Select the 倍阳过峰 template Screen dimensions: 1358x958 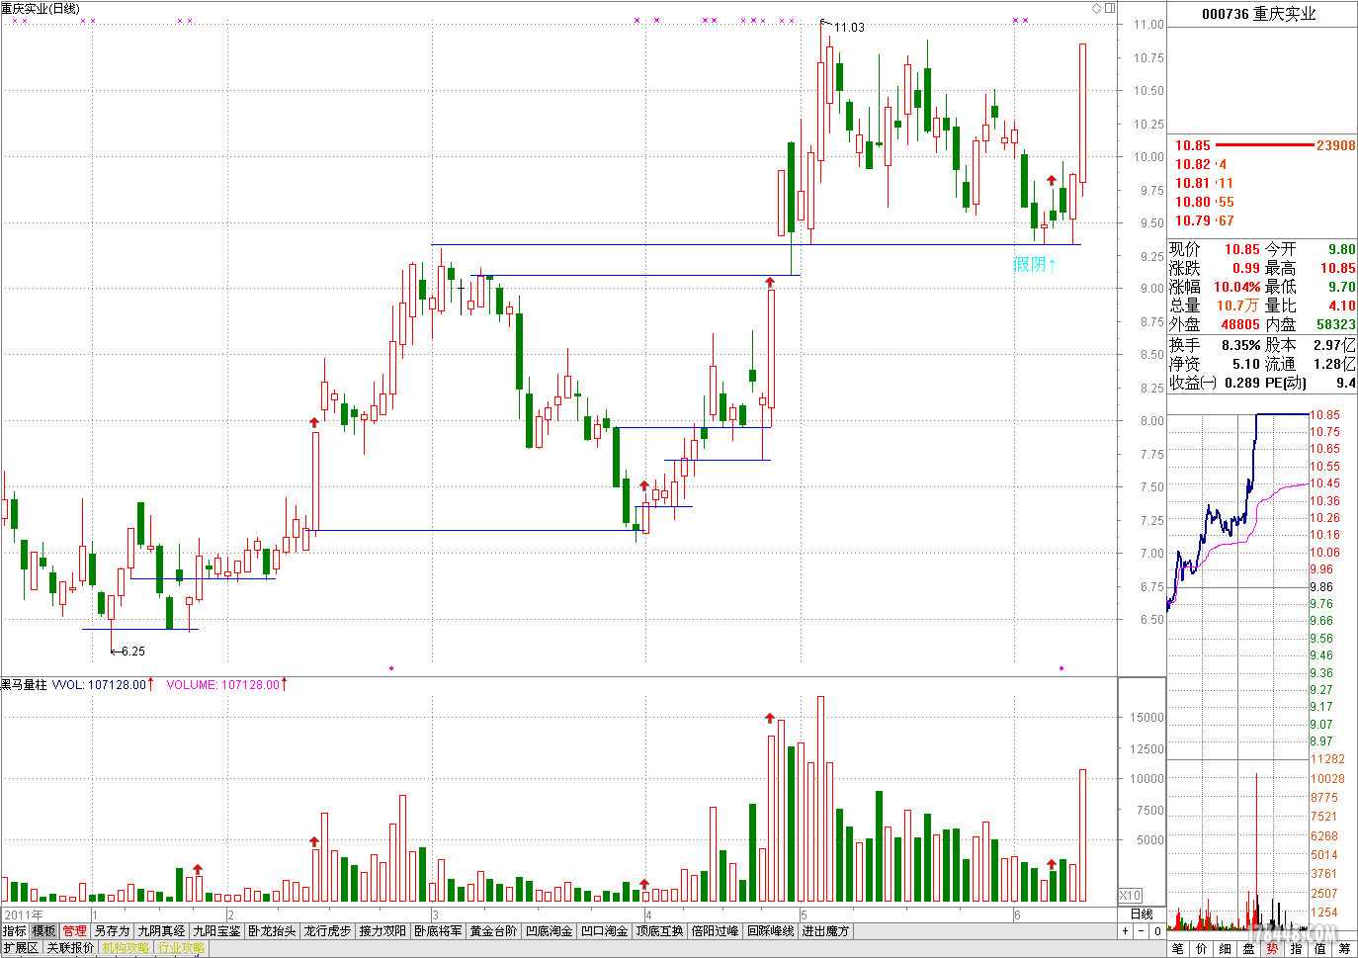[715, 931]
